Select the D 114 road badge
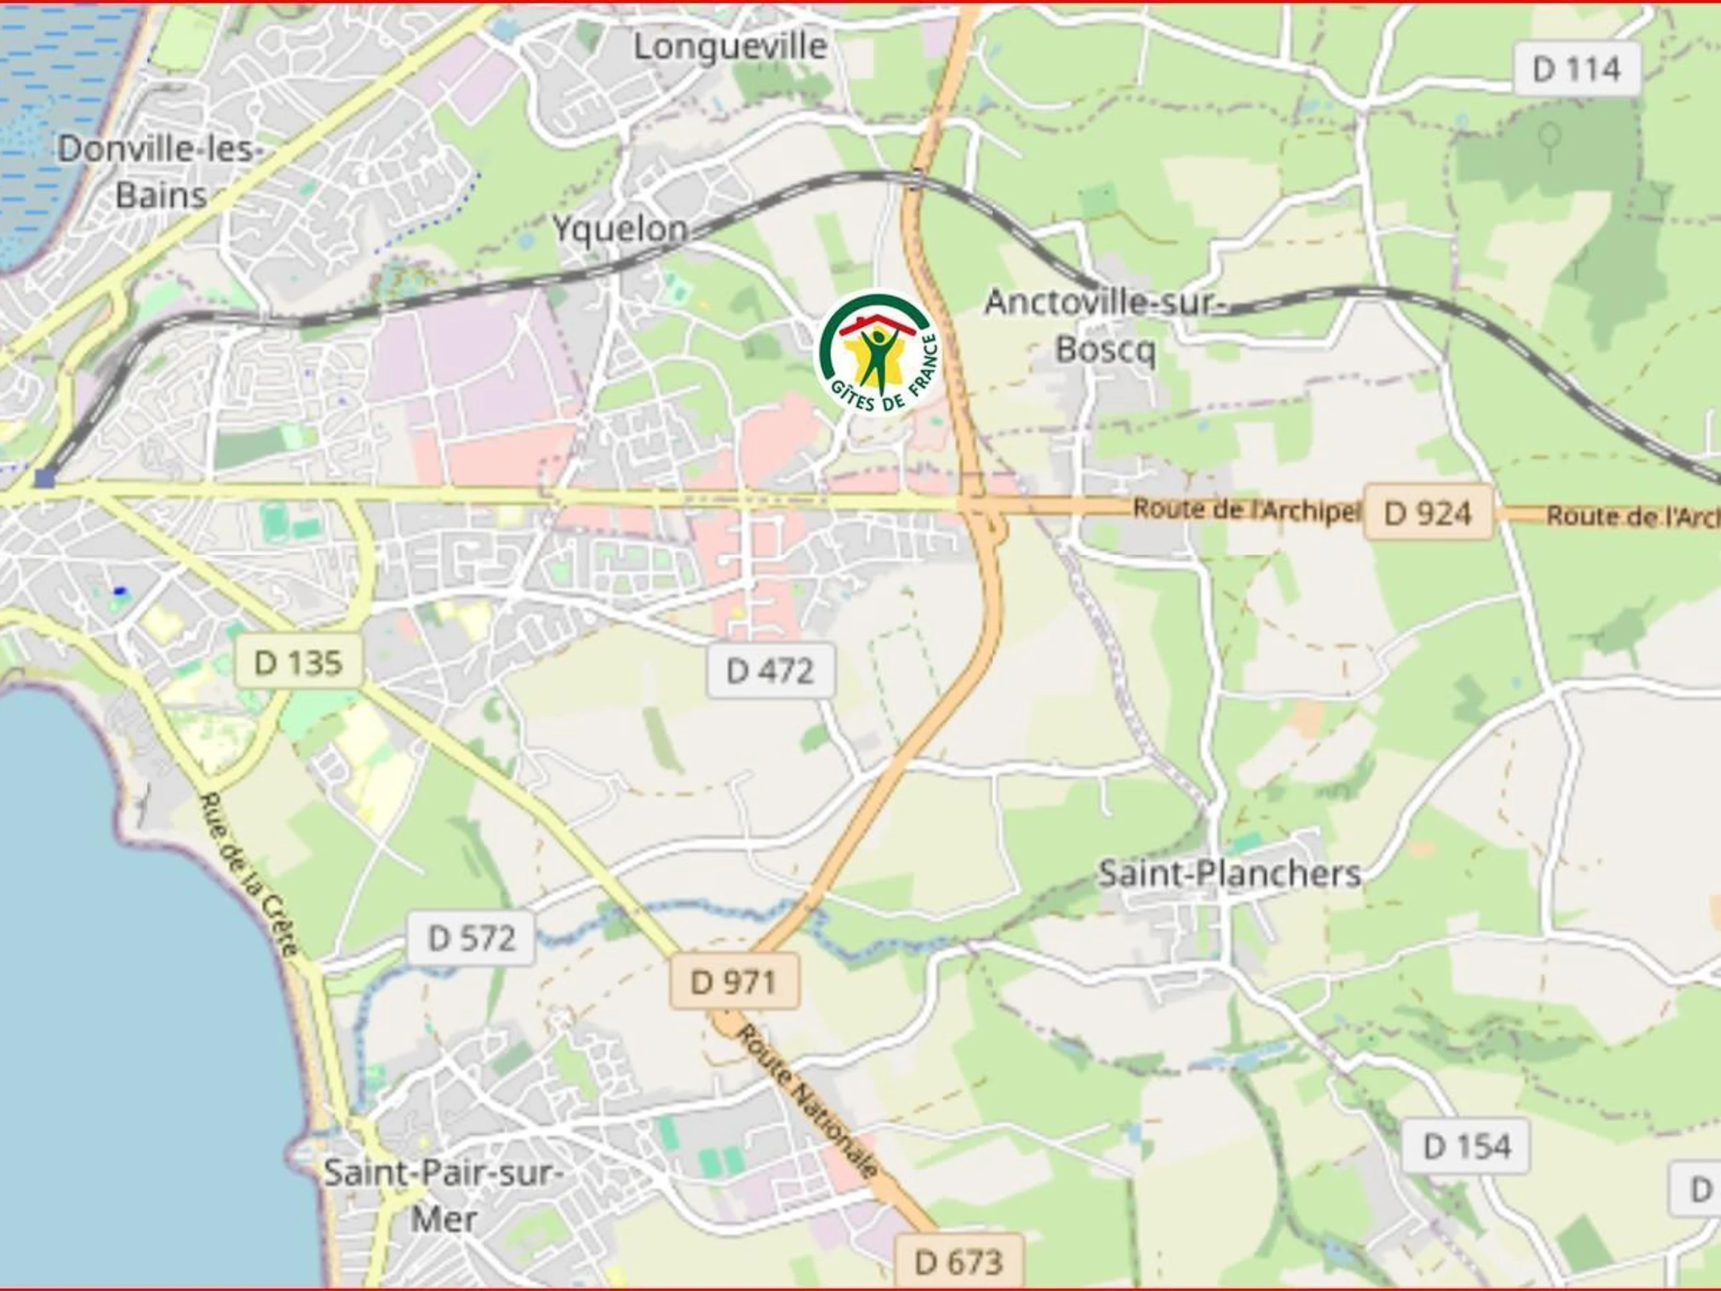 tap(1577, 68)
